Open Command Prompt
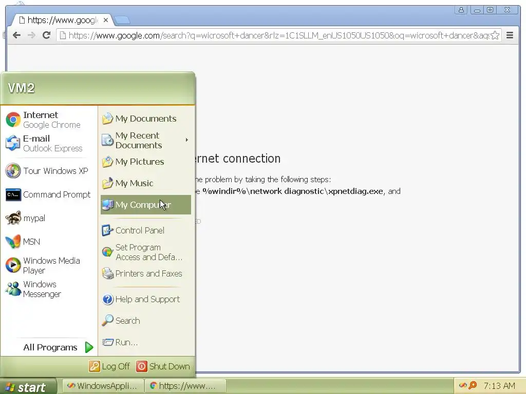526x394 pixels. 49,194
